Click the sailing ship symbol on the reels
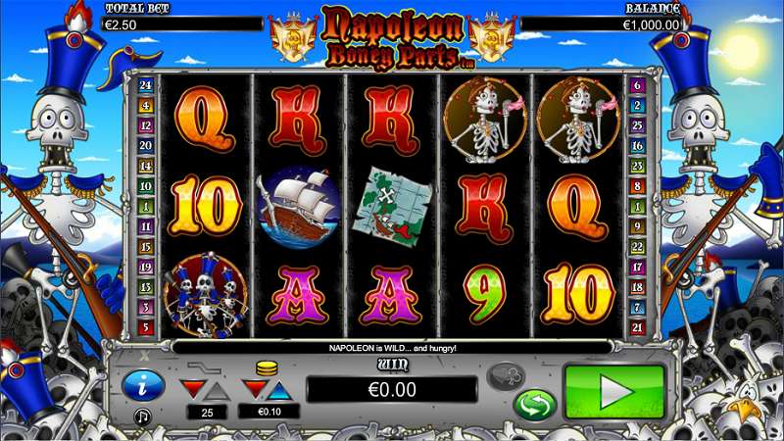Viewport: 784px width, 441px height. point(299,208)
